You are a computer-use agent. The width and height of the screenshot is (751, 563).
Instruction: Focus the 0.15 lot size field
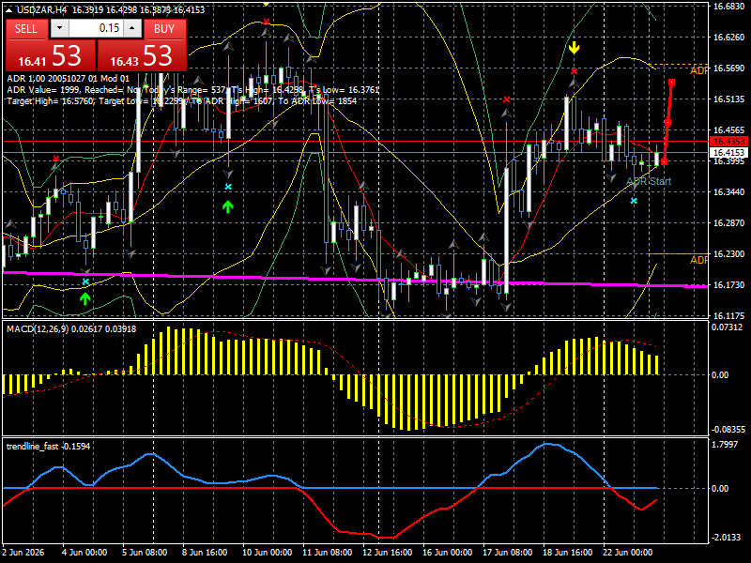click(x=96, y=28)
